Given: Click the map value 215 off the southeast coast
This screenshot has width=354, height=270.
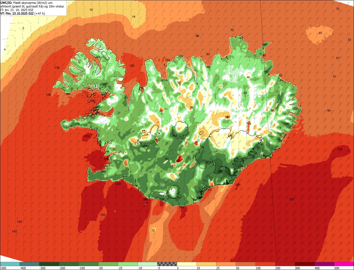Looking at the screenshot, I should [x=238, y=185].
